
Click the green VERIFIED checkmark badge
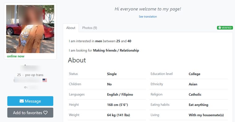225,28
